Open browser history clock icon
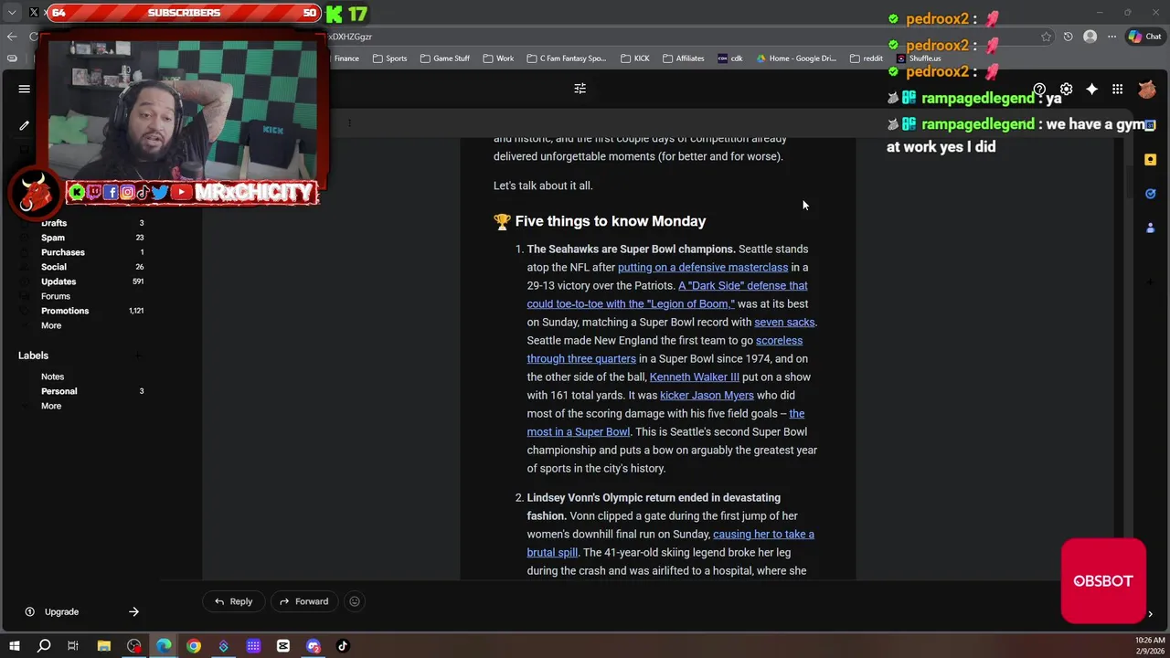Screen dimensions: 1170x658 1068,37
